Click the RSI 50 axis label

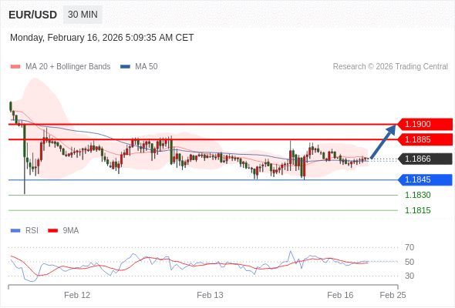410,262
